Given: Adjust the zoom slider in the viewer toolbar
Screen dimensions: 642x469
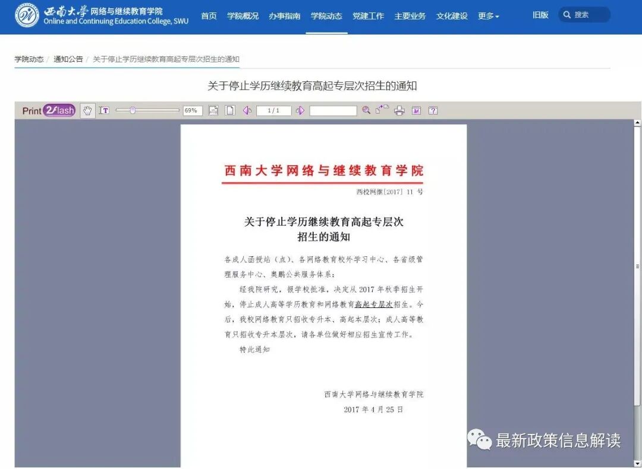Looking at the screenshot, I should point(131,110).
